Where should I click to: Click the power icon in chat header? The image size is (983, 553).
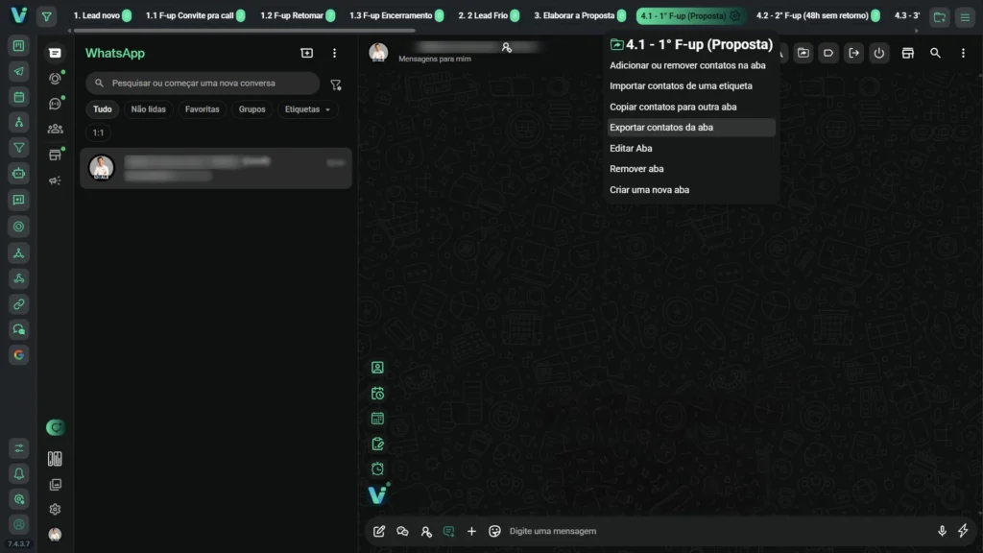pos(878,54)
